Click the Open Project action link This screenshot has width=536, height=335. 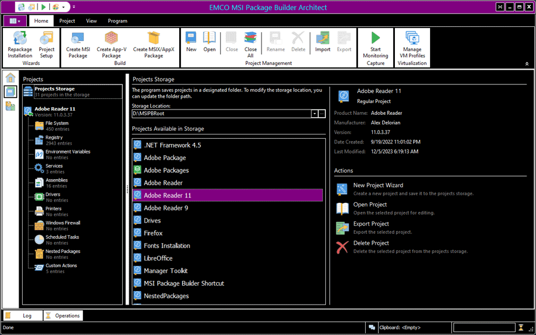pos(370,205)
